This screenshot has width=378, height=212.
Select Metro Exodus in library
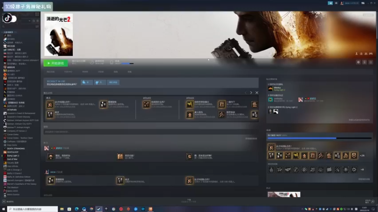coord(13,195)
